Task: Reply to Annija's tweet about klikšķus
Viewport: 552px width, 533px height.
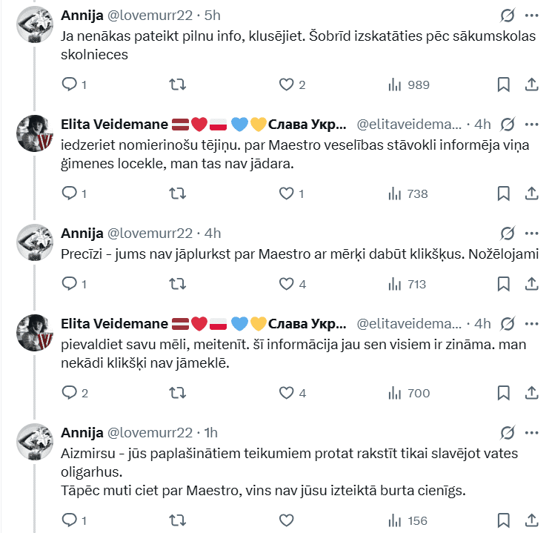Action: [69, 283]
